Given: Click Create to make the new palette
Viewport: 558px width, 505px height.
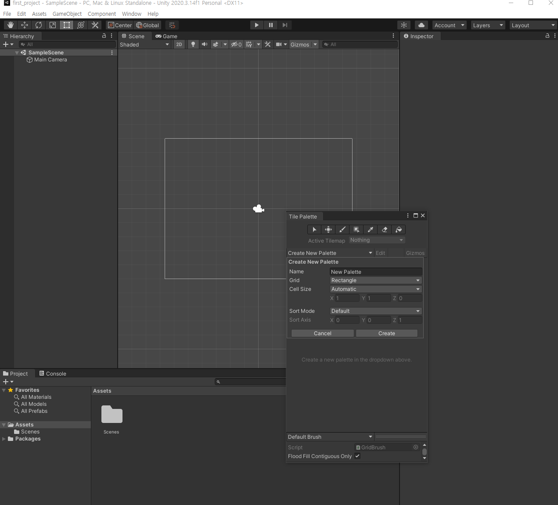Looking at the screenshot, I should coord(386,333).
